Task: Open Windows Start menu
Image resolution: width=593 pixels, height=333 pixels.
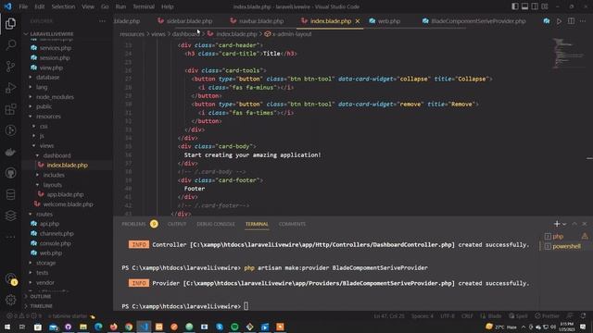Action: [x=7, y=327]
